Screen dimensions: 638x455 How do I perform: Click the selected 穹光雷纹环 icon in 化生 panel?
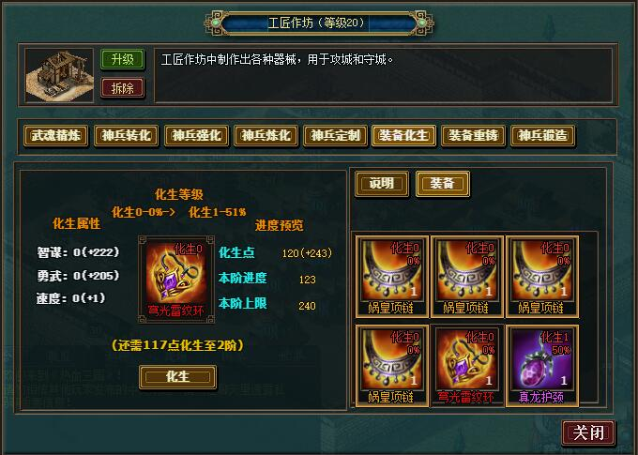pos(176,280)
